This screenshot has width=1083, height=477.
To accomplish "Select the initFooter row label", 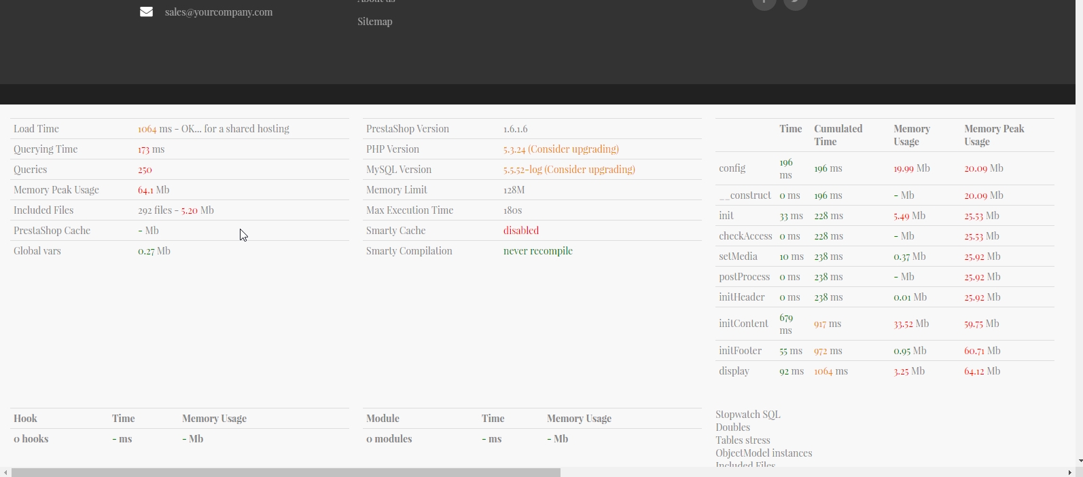I will point(740,351).
